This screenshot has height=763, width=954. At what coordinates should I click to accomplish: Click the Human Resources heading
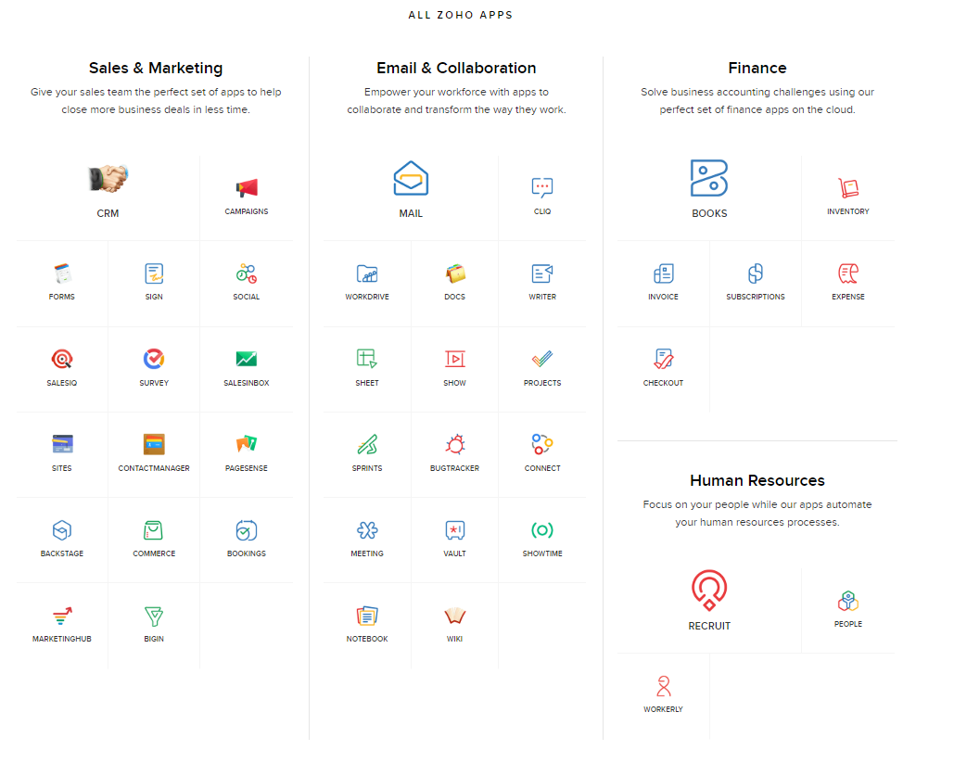click(757, 480)
